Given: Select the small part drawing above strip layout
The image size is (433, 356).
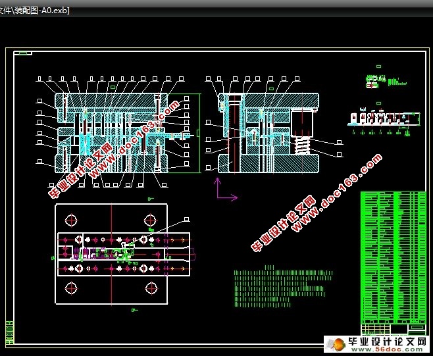Looking at the screenshot, I should click(x=386, y=81).
